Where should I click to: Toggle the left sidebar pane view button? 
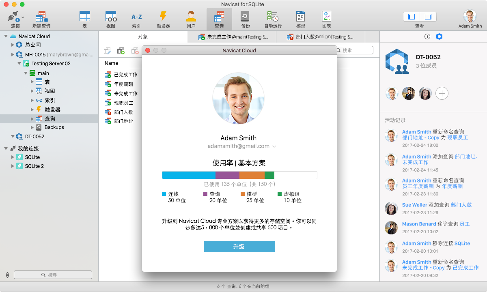point(412,17)
